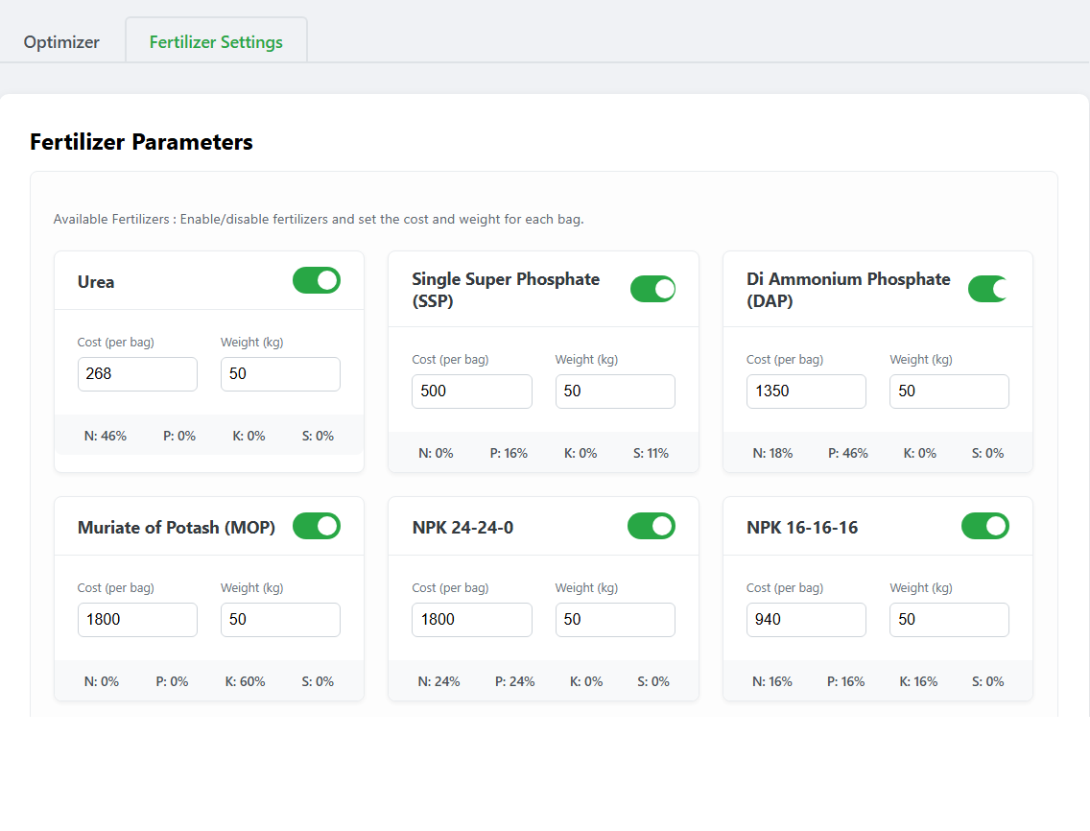The height and width of the screenshot is (831, 1090).
Task: Switch to the Optimizer tab
Action: (61, 42)
